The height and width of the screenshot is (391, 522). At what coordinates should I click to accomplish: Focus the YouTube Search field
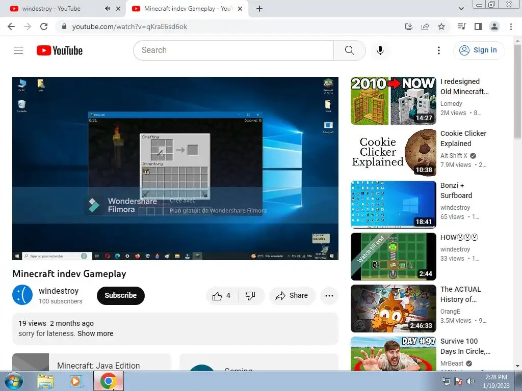(x=233, y=50)
